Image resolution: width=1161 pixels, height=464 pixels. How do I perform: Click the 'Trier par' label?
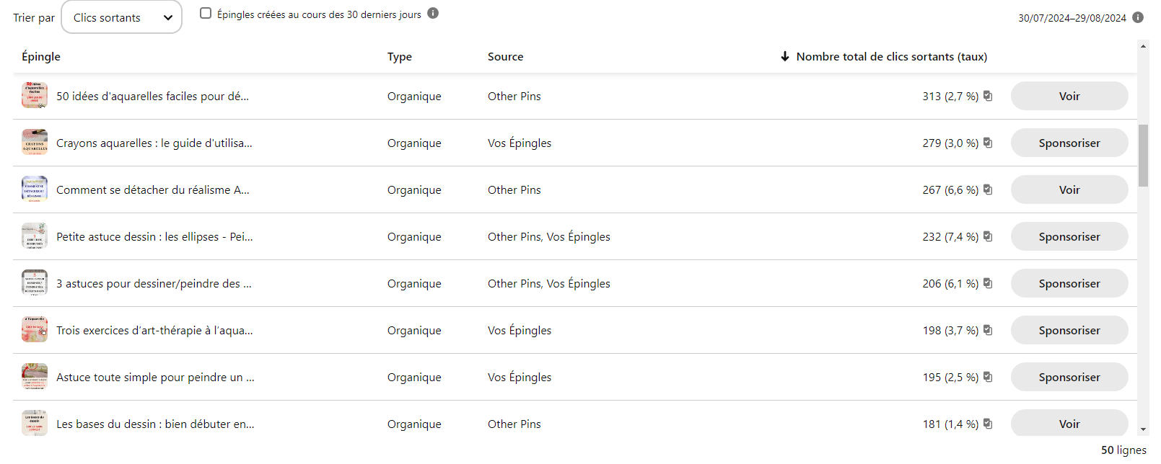(x=34, y=17)
